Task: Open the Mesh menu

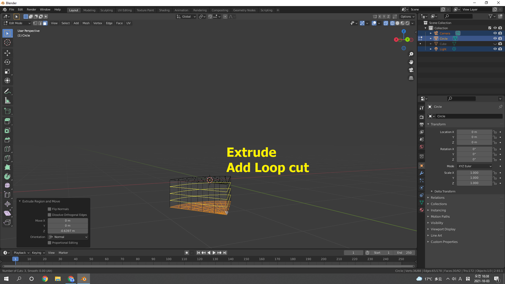Action: tap(86, 23)
